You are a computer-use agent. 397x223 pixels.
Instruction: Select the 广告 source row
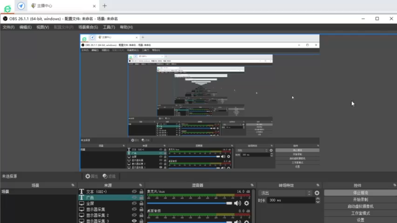[111, 197]
